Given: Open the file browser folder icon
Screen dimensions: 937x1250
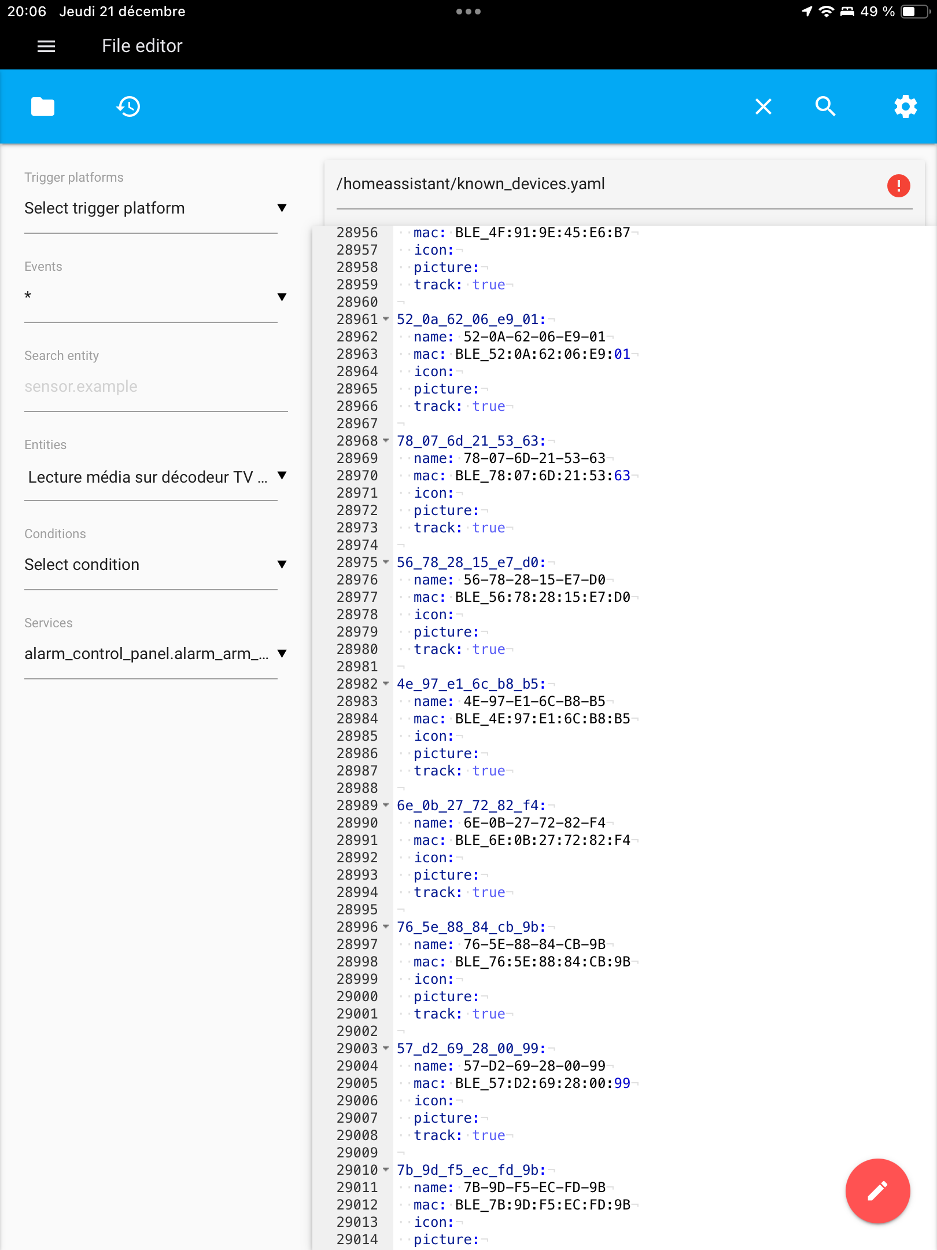Looking at the screenshot, I should click(43, 106).
